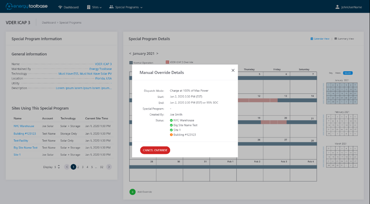Click the Cancel Override button
Viewport: 370px width, 204px height.
tap(155, 150)
